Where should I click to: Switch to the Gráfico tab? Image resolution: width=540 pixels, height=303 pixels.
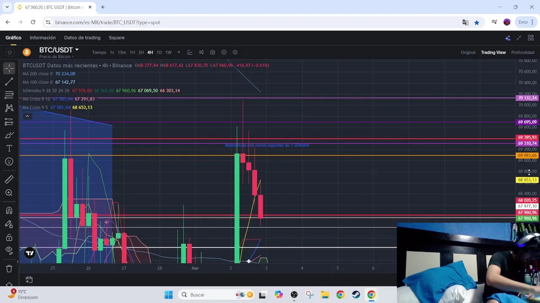pyautogui.click(x=13, y=37)
